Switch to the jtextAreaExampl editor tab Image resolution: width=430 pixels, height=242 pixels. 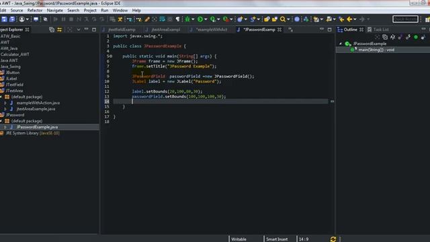tap(166, 30)
